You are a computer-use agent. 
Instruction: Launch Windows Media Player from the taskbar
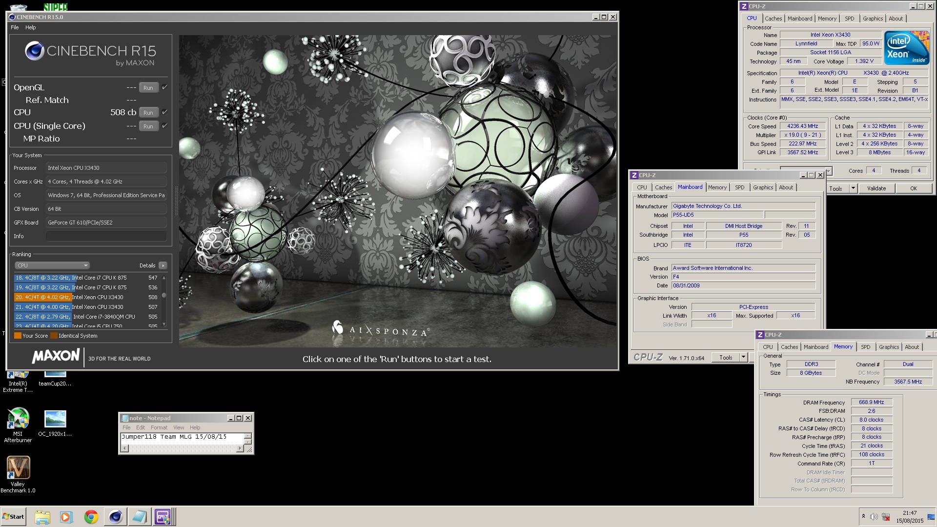[x=66, y=517]
